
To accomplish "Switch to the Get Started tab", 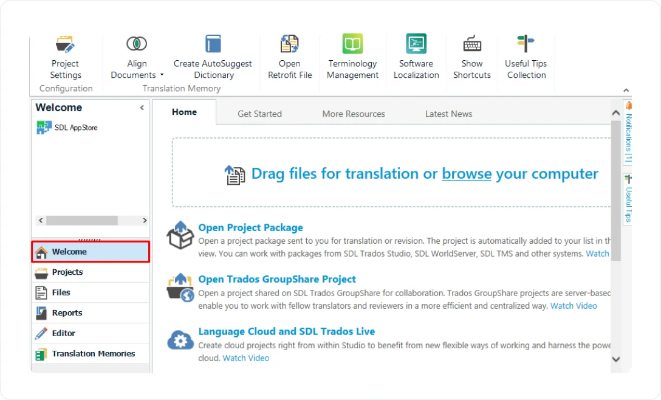I will coord(259,114).
